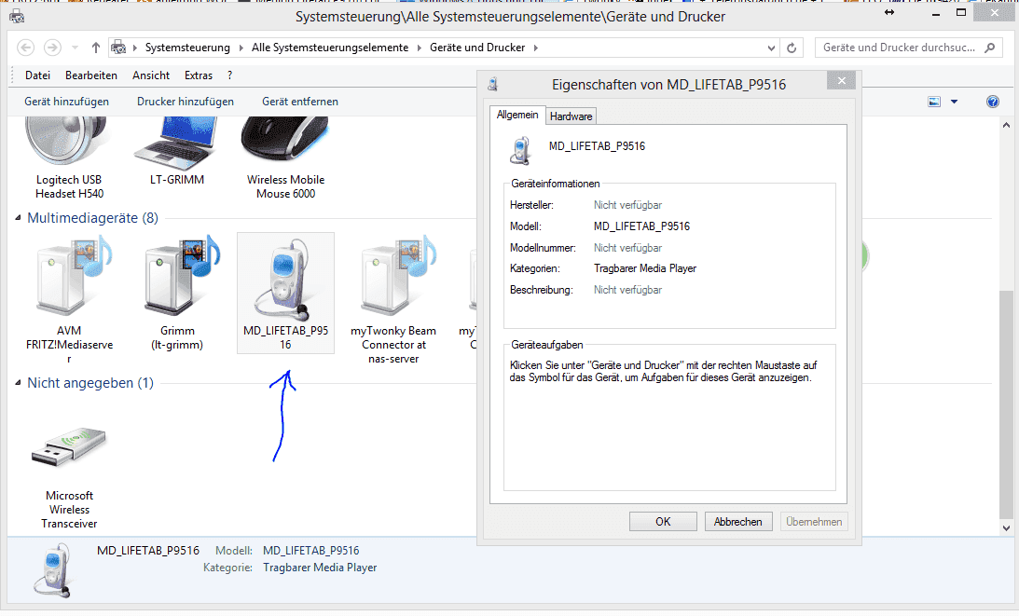
Task: Select the Logitech USB Headset H540 device
Action: pos(69,159)
